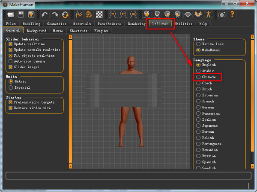
Task: Toggle the wireframe mesh view icon
Action: click(x=89, y=15)
